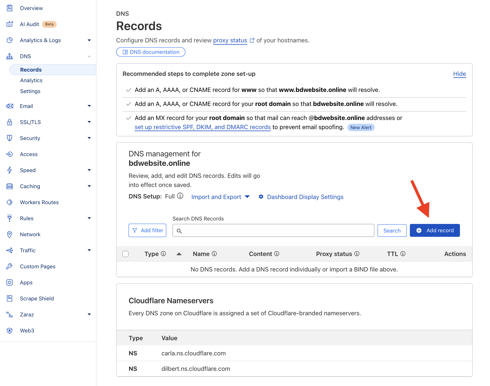This screenshot has height=386, width=490.
Task: Open the DNS Records sidebar item
Action: pyautogui.click(x=53, y=70)
